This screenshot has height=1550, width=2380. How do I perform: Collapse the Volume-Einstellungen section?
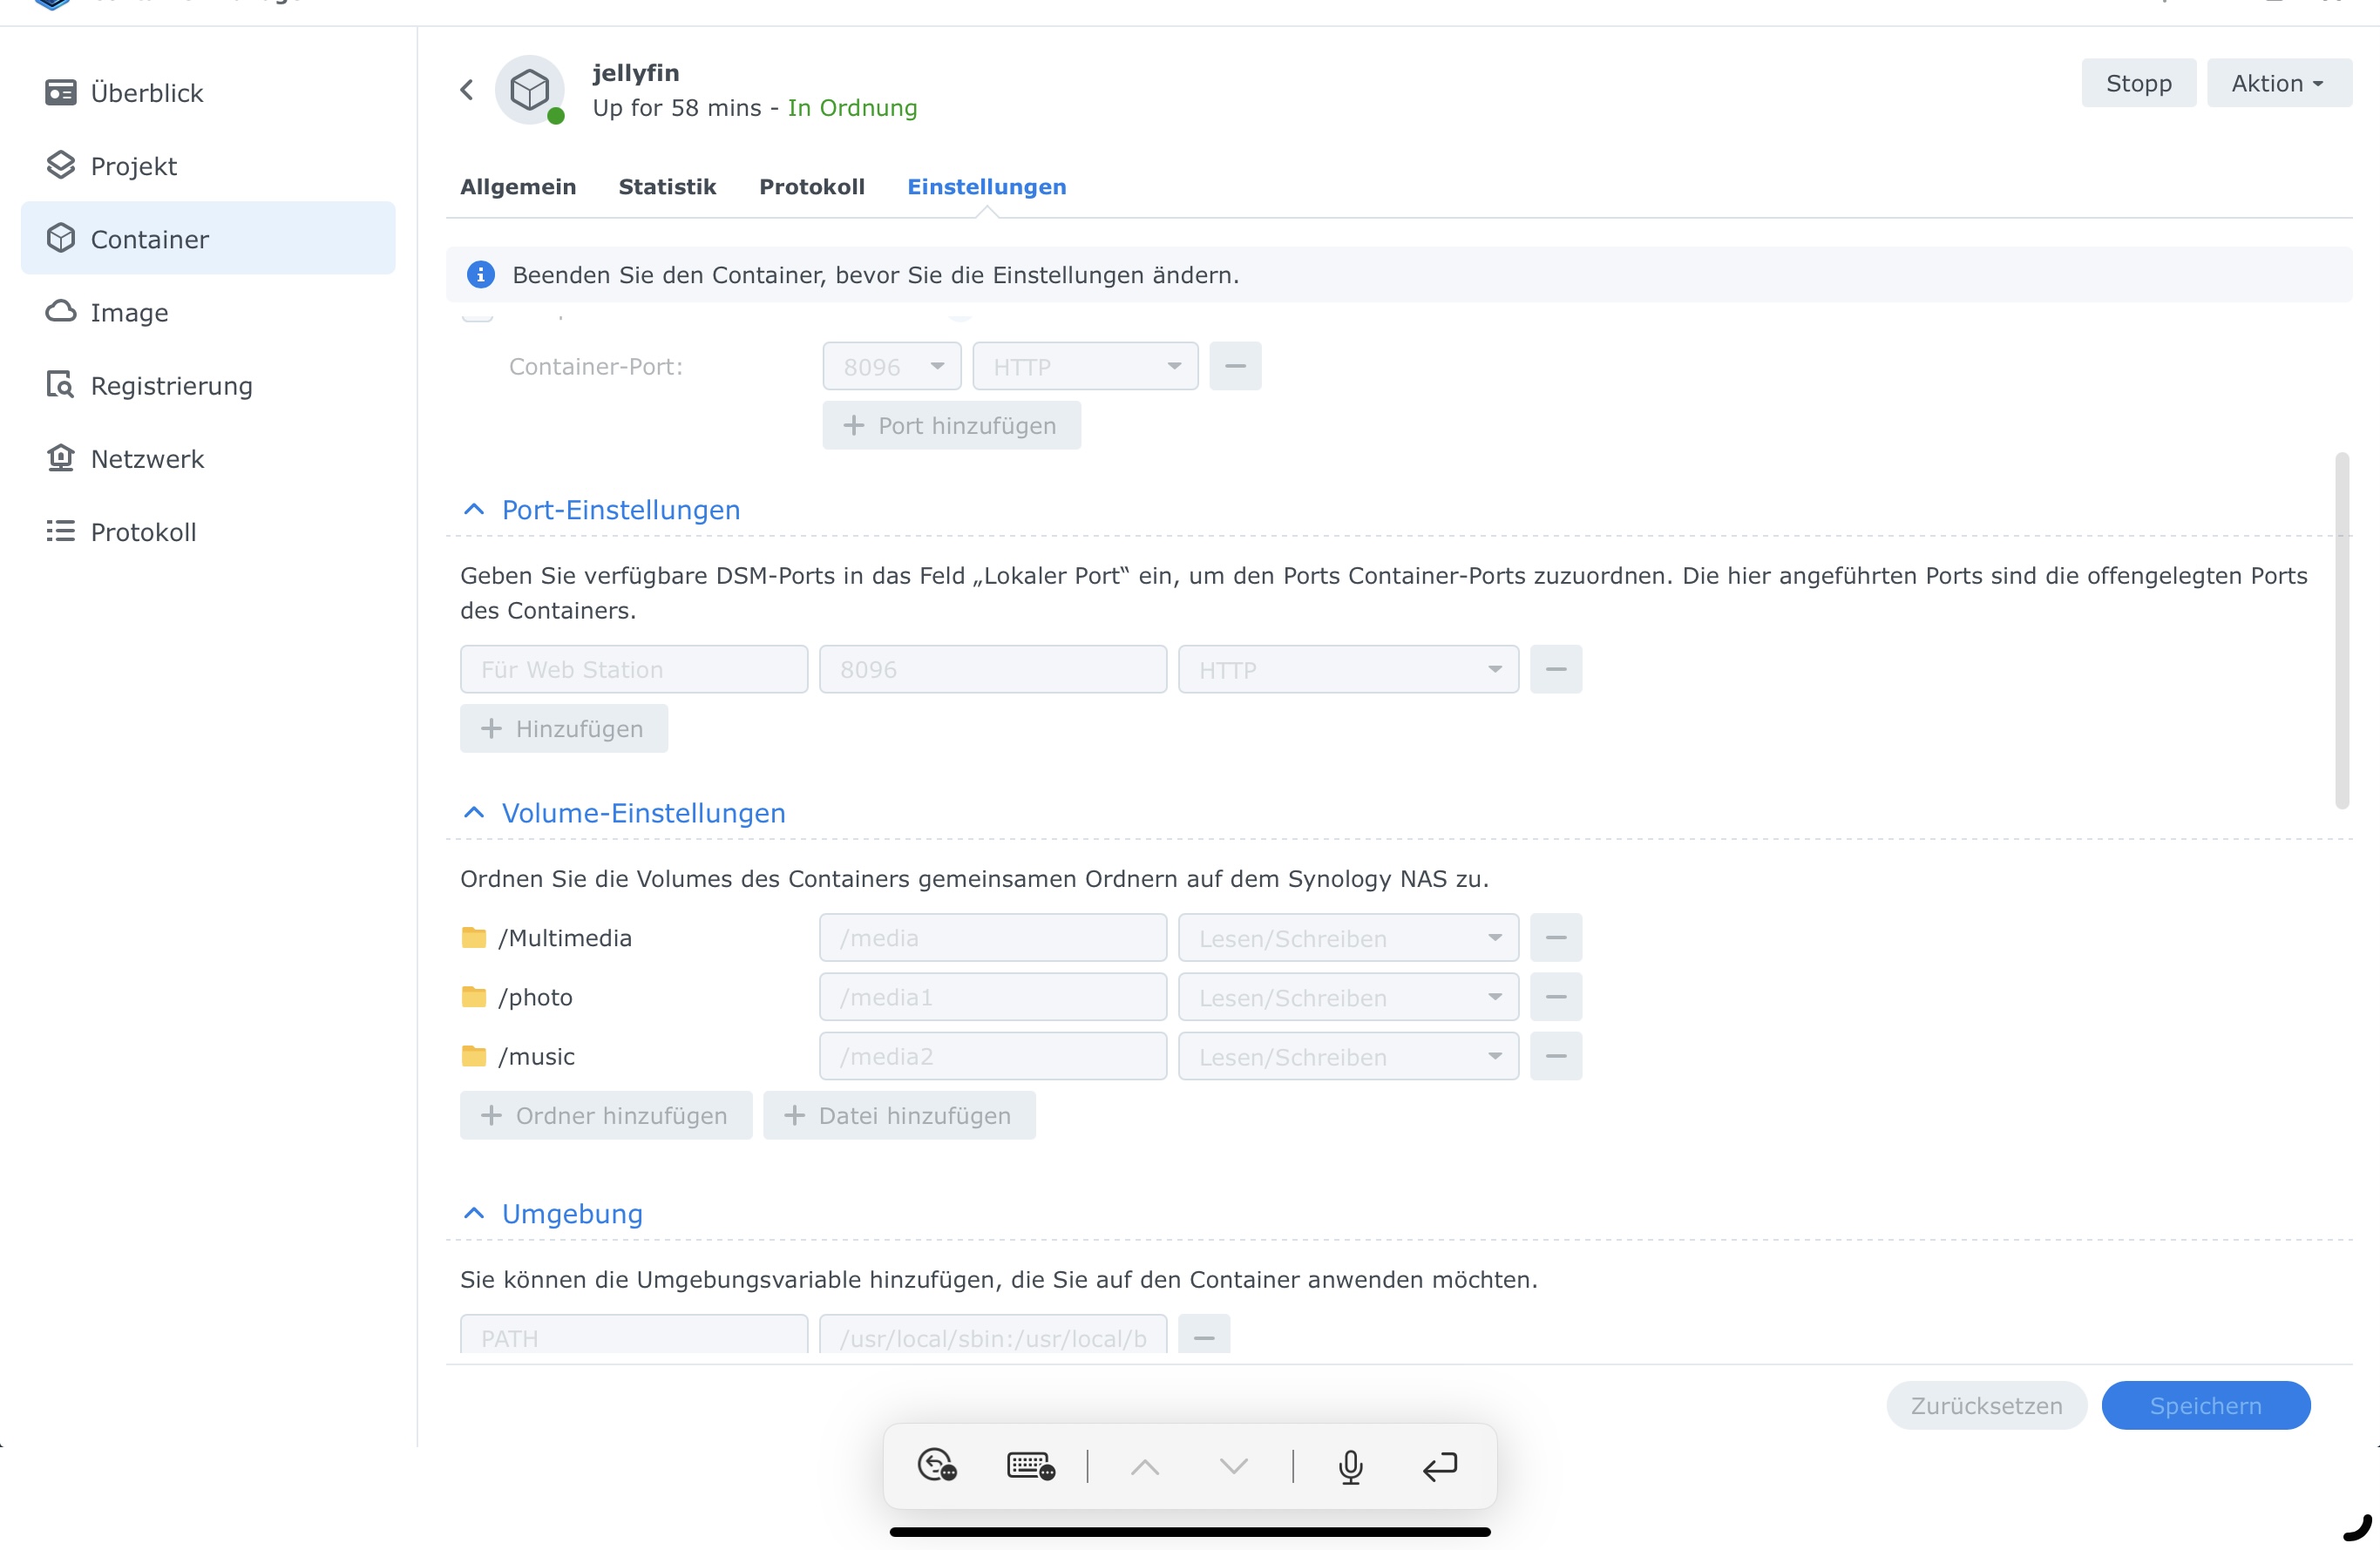click(x=474, y=813)
